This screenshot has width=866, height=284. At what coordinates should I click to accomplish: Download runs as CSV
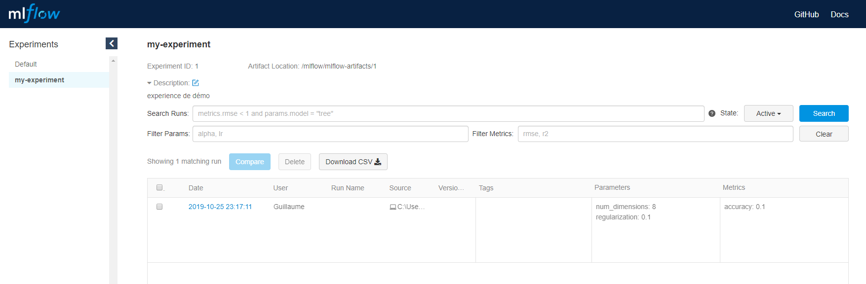[x=353, y=162]
